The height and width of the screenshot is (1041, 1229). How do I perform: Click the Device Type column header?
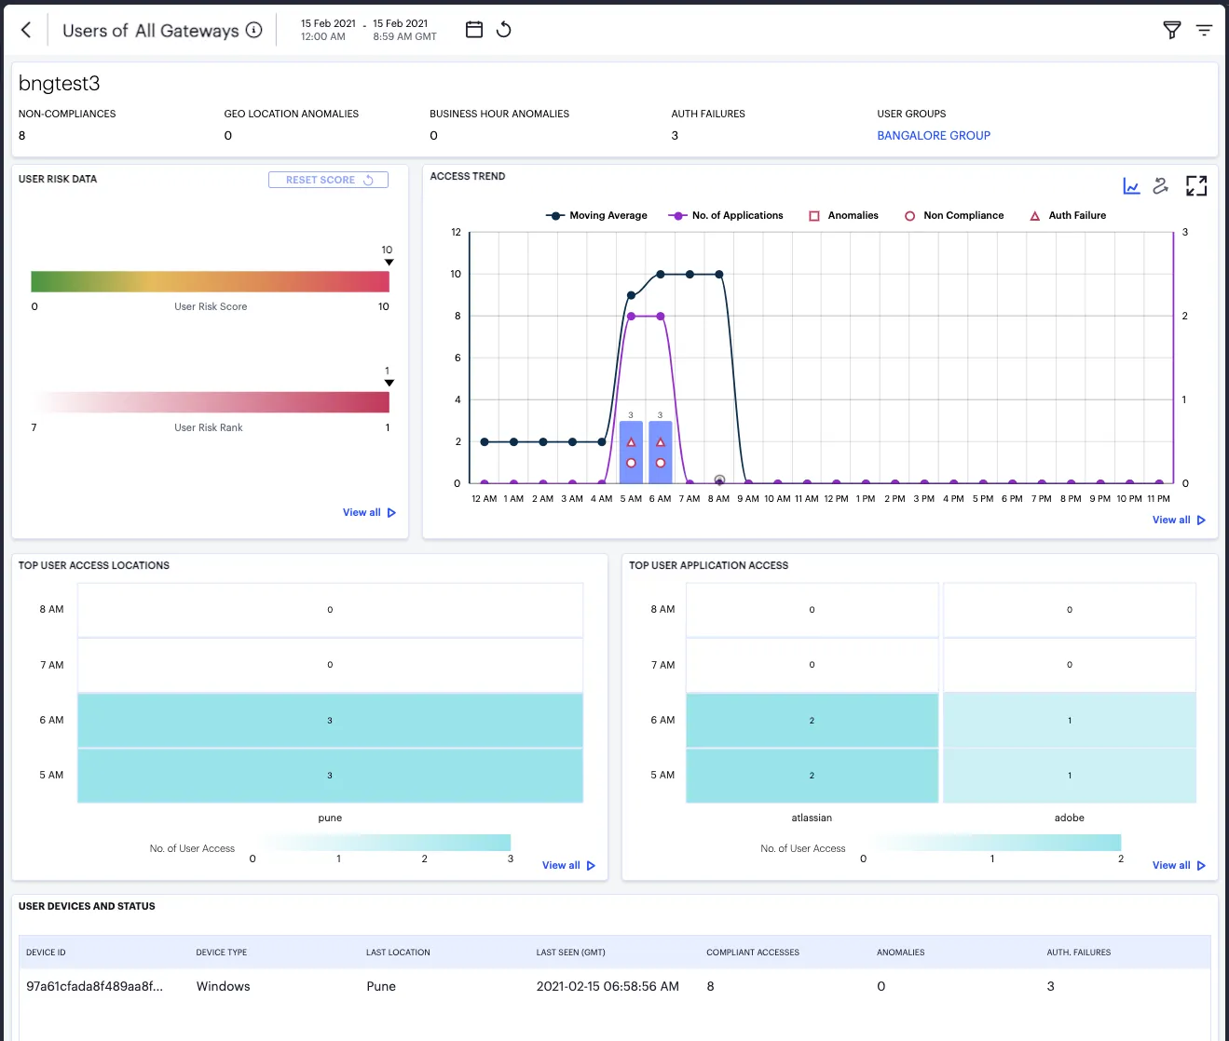click(x=222, y=953)
